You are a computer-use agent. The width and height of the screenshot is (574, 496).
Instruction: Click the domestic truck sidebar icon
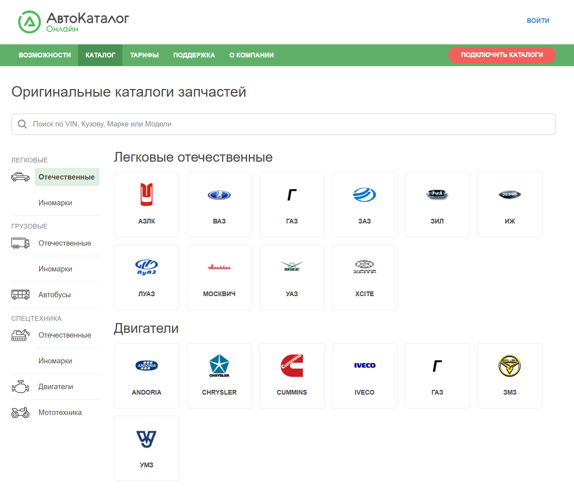click(20, 243)
